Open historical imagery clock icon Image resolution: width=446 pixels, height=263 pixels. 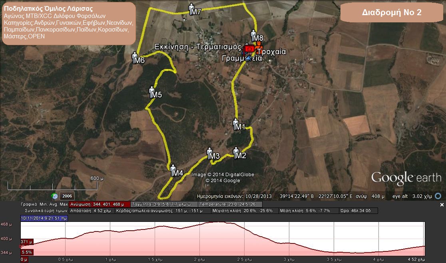click(55, 196)
